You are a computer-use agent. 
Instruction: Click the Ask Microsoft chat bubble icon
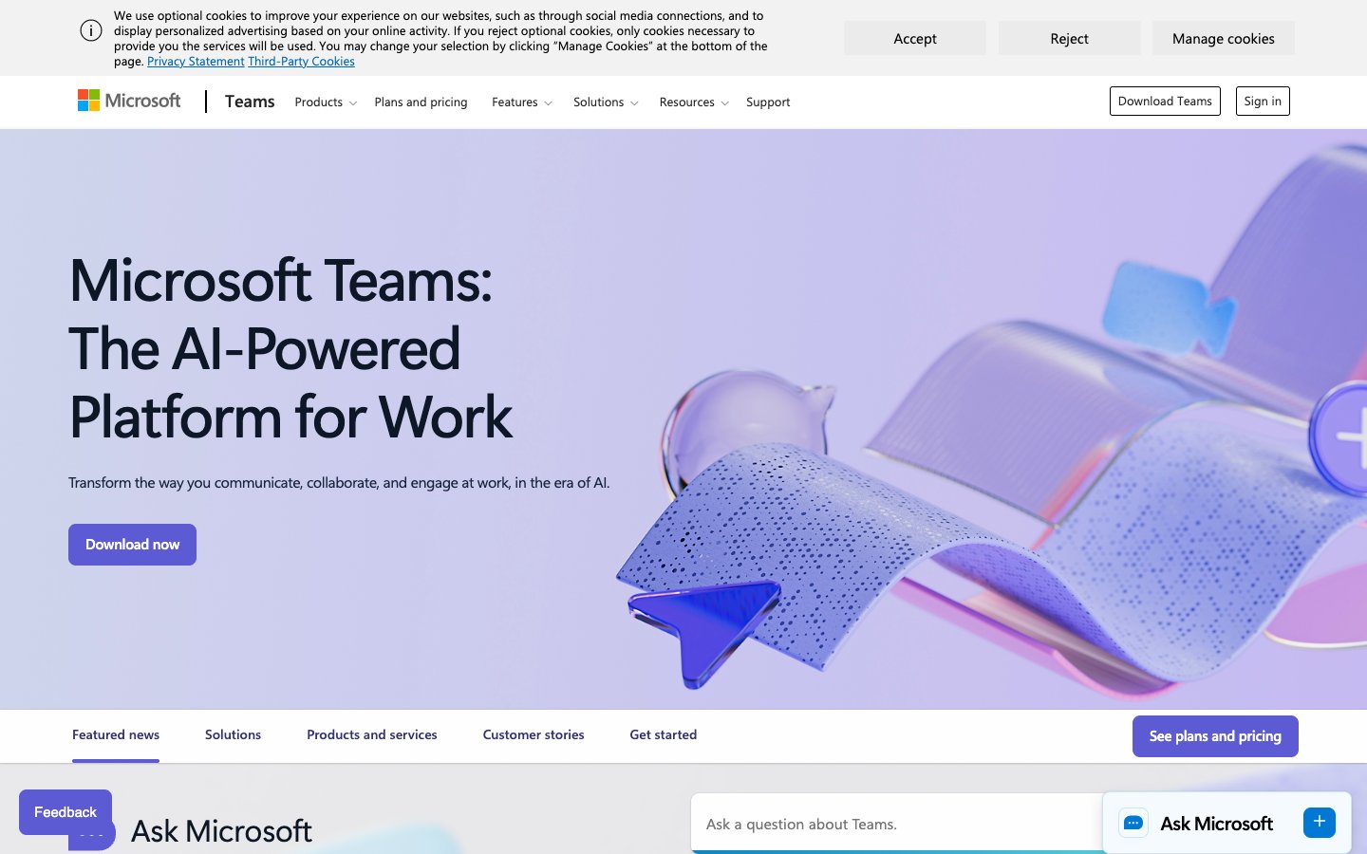click(x=1133, y=823)
